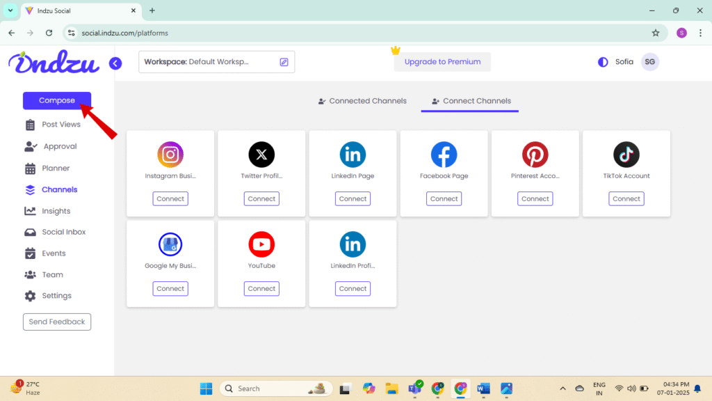The height and width of the screenshot is (401, 712).
Task: Open File Explorer from taskbar
Action: point(391,388)
